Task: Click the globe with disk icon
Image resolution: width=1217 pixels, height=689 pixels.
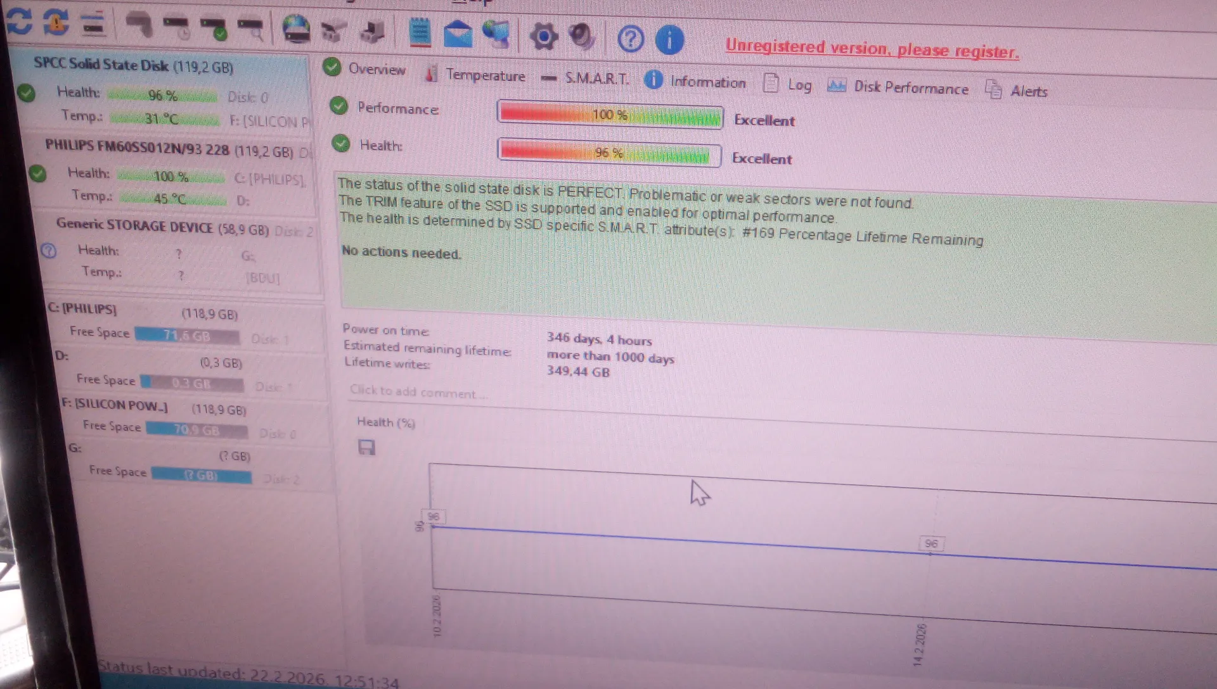Action: pyautogui.click(x=295, y=29)
